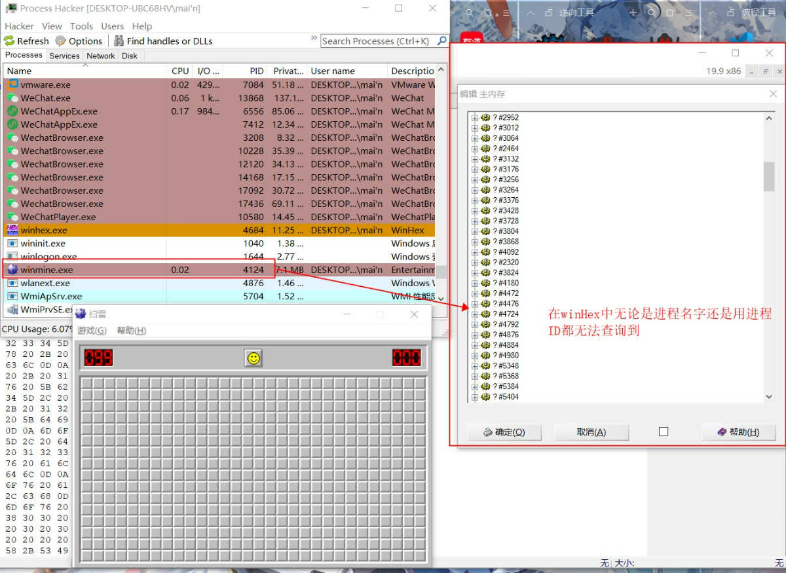Image resolution: width=786 pixels, height=573 pixels.
Task: Click the Refresh icon in Process Hacker
Action: [x=9, y=41]
